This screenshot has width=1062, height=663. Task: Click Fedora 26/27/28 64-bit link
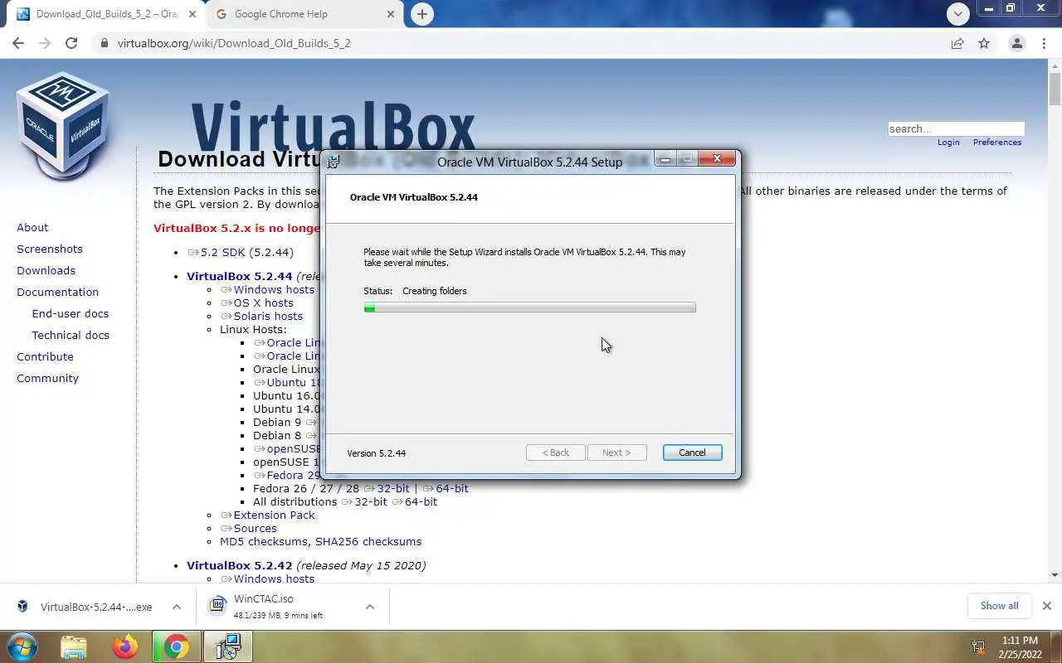[x=446, y=488]
